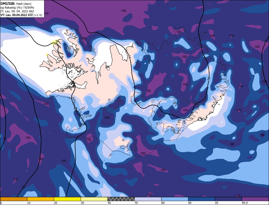This screenshot has height=205, width=269.
Task: Click the '39' value near the Westfjords
Action: click(x=77, y=49)
